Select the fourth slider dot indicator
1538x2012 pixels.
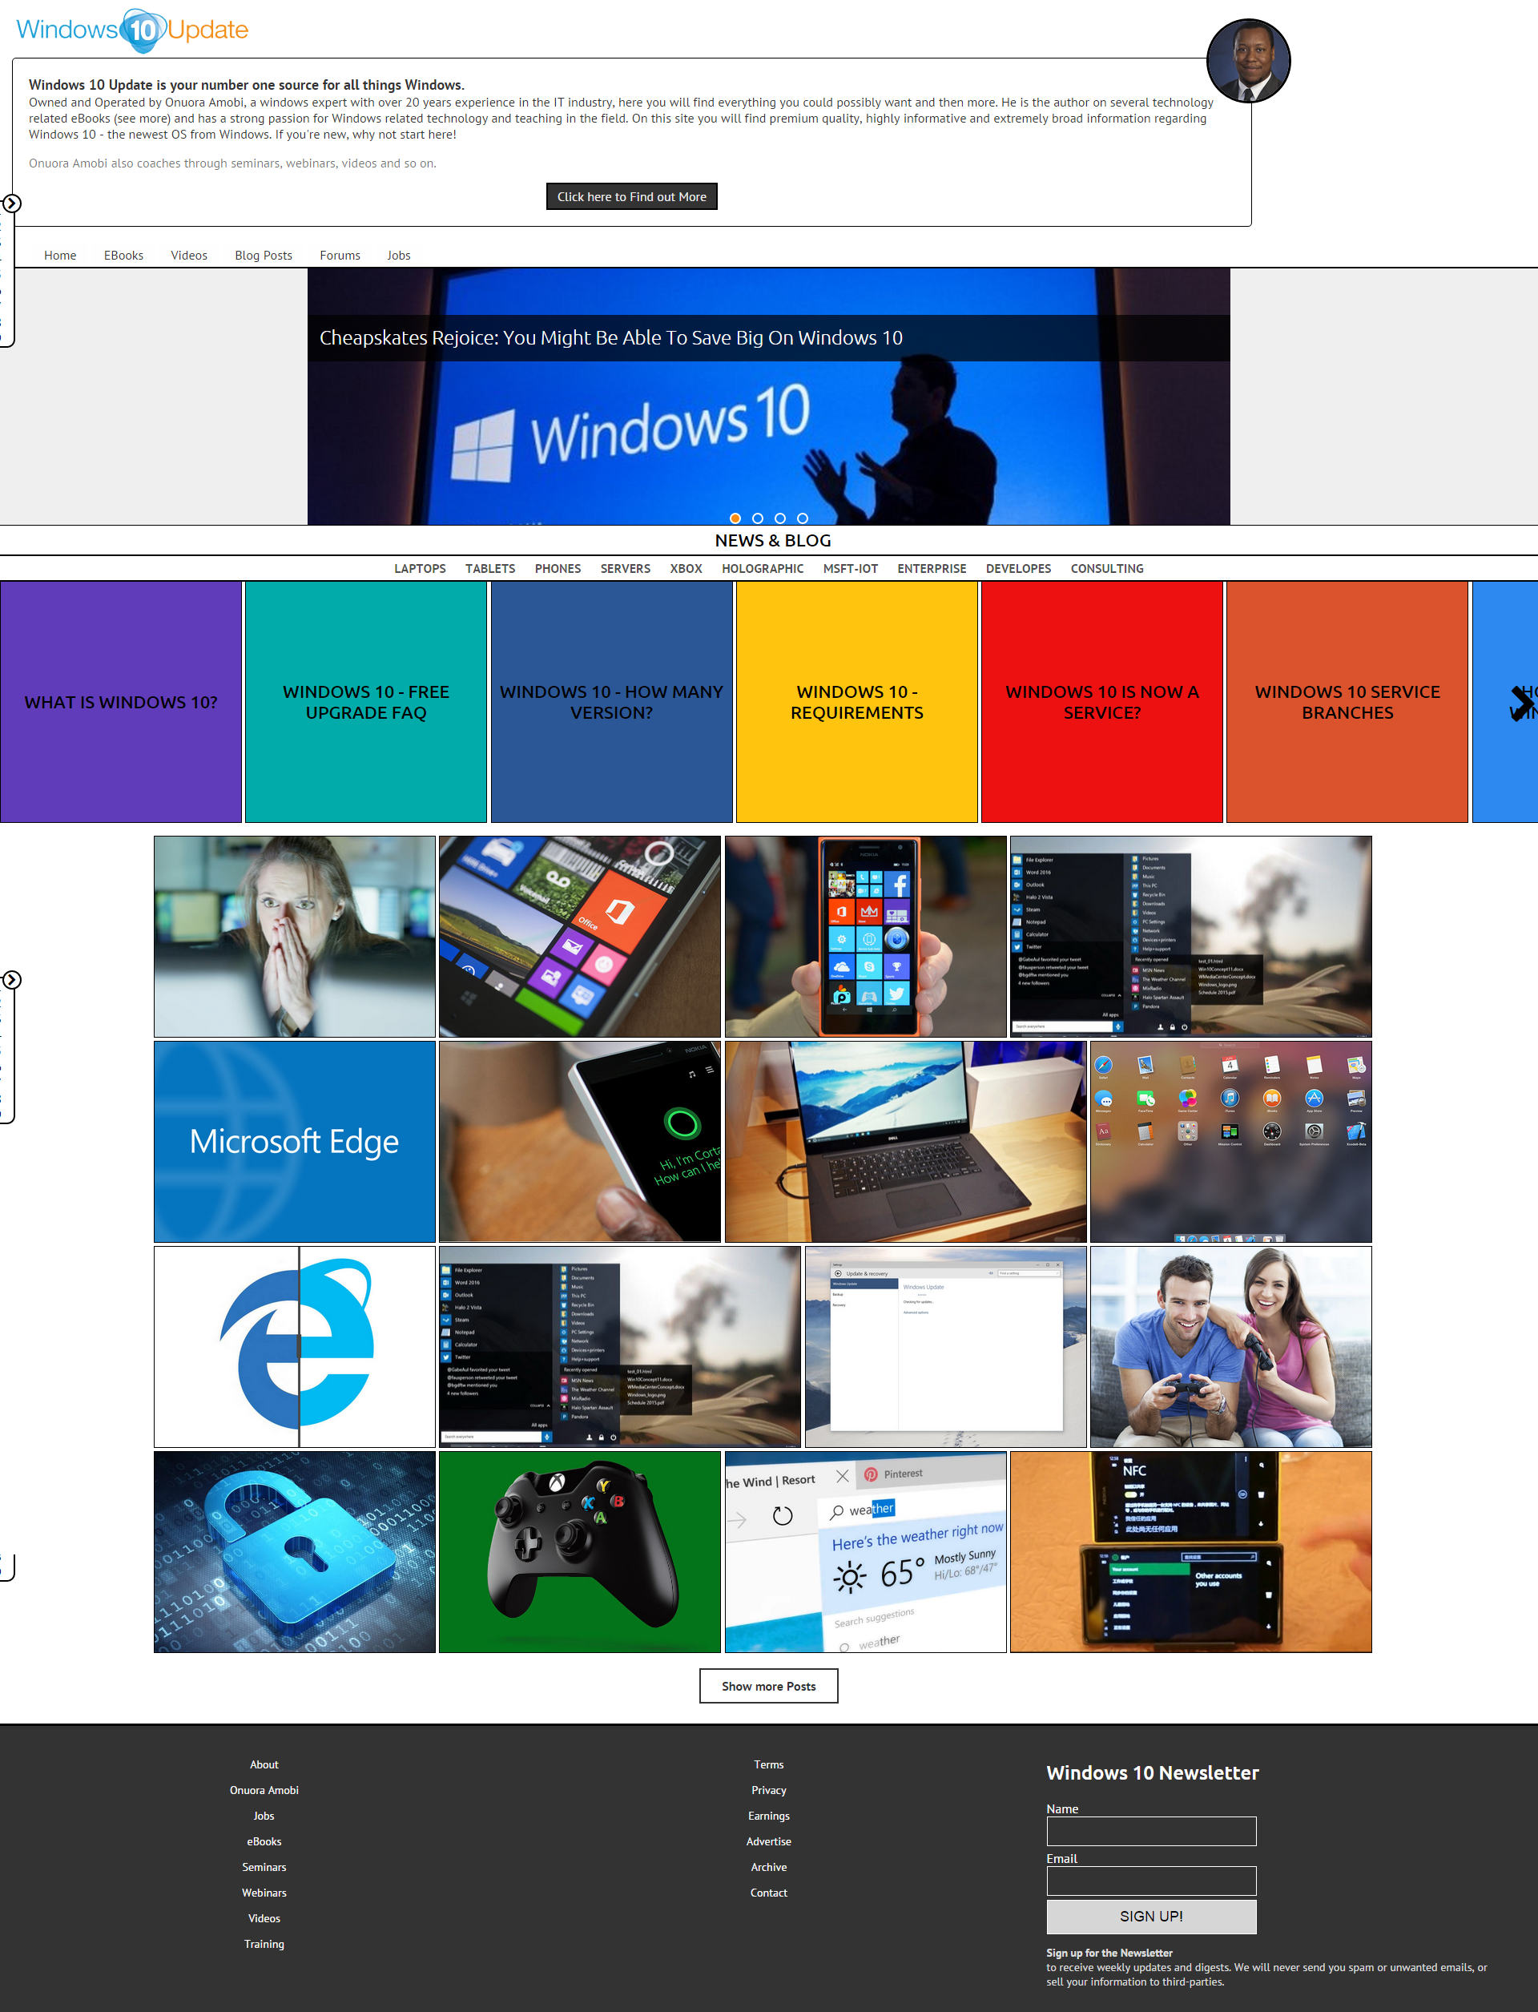[802, 518]
